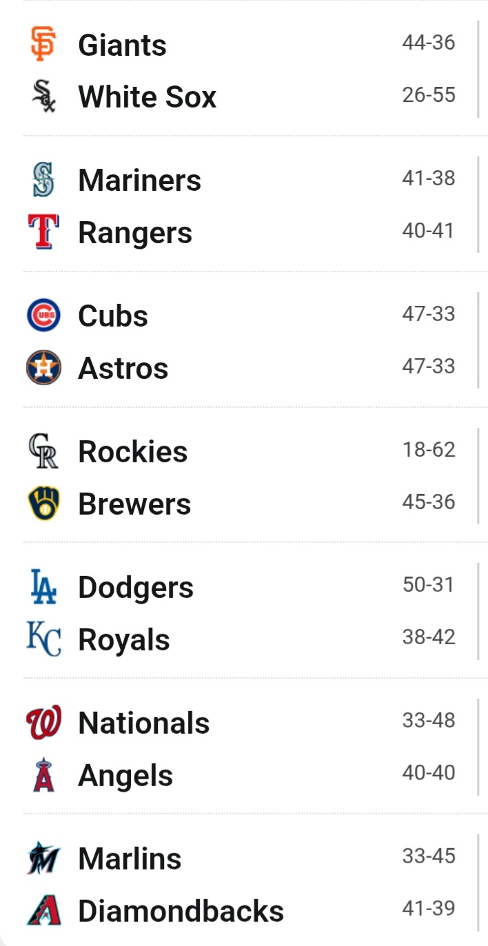Select the Washington Nationals logo
This screenshot has height=946, width=488.
tap(43, 722)
